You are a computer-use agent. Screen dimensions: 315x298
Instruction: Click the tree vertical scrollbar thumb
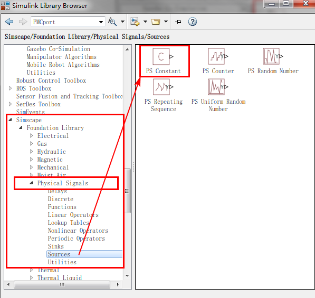(x=127, y=191)
